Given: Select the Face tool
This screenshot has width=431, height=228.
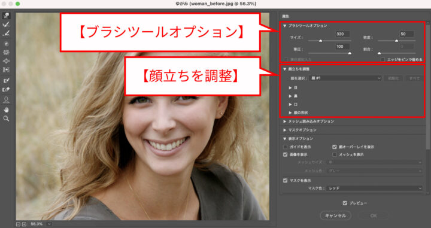Looking at the screenshot, I should click(x=6, y=100).
